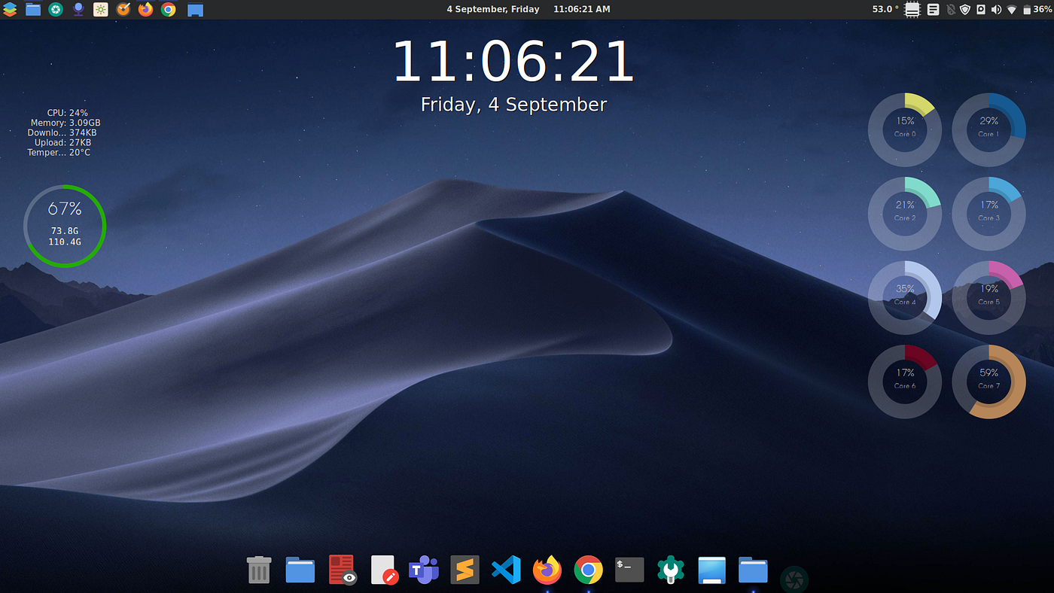Expand the battery menu showing 36%
1054x593 pixels.
click(1033, 9)
